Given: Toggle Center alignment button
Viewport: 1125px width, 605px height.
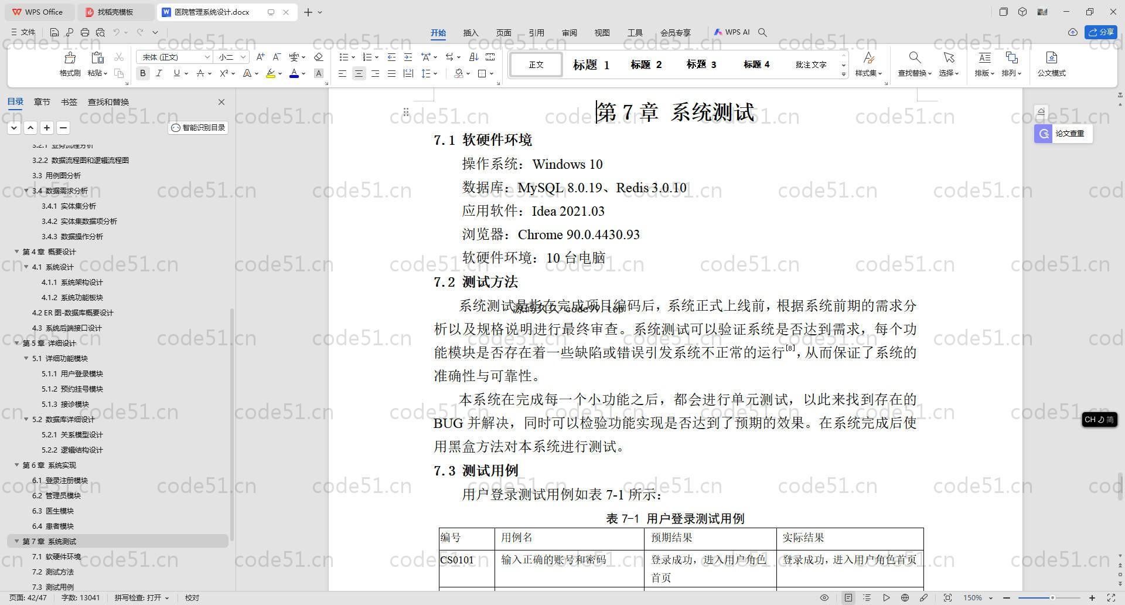Looking at the screenshot, I should tap(359, 73).
